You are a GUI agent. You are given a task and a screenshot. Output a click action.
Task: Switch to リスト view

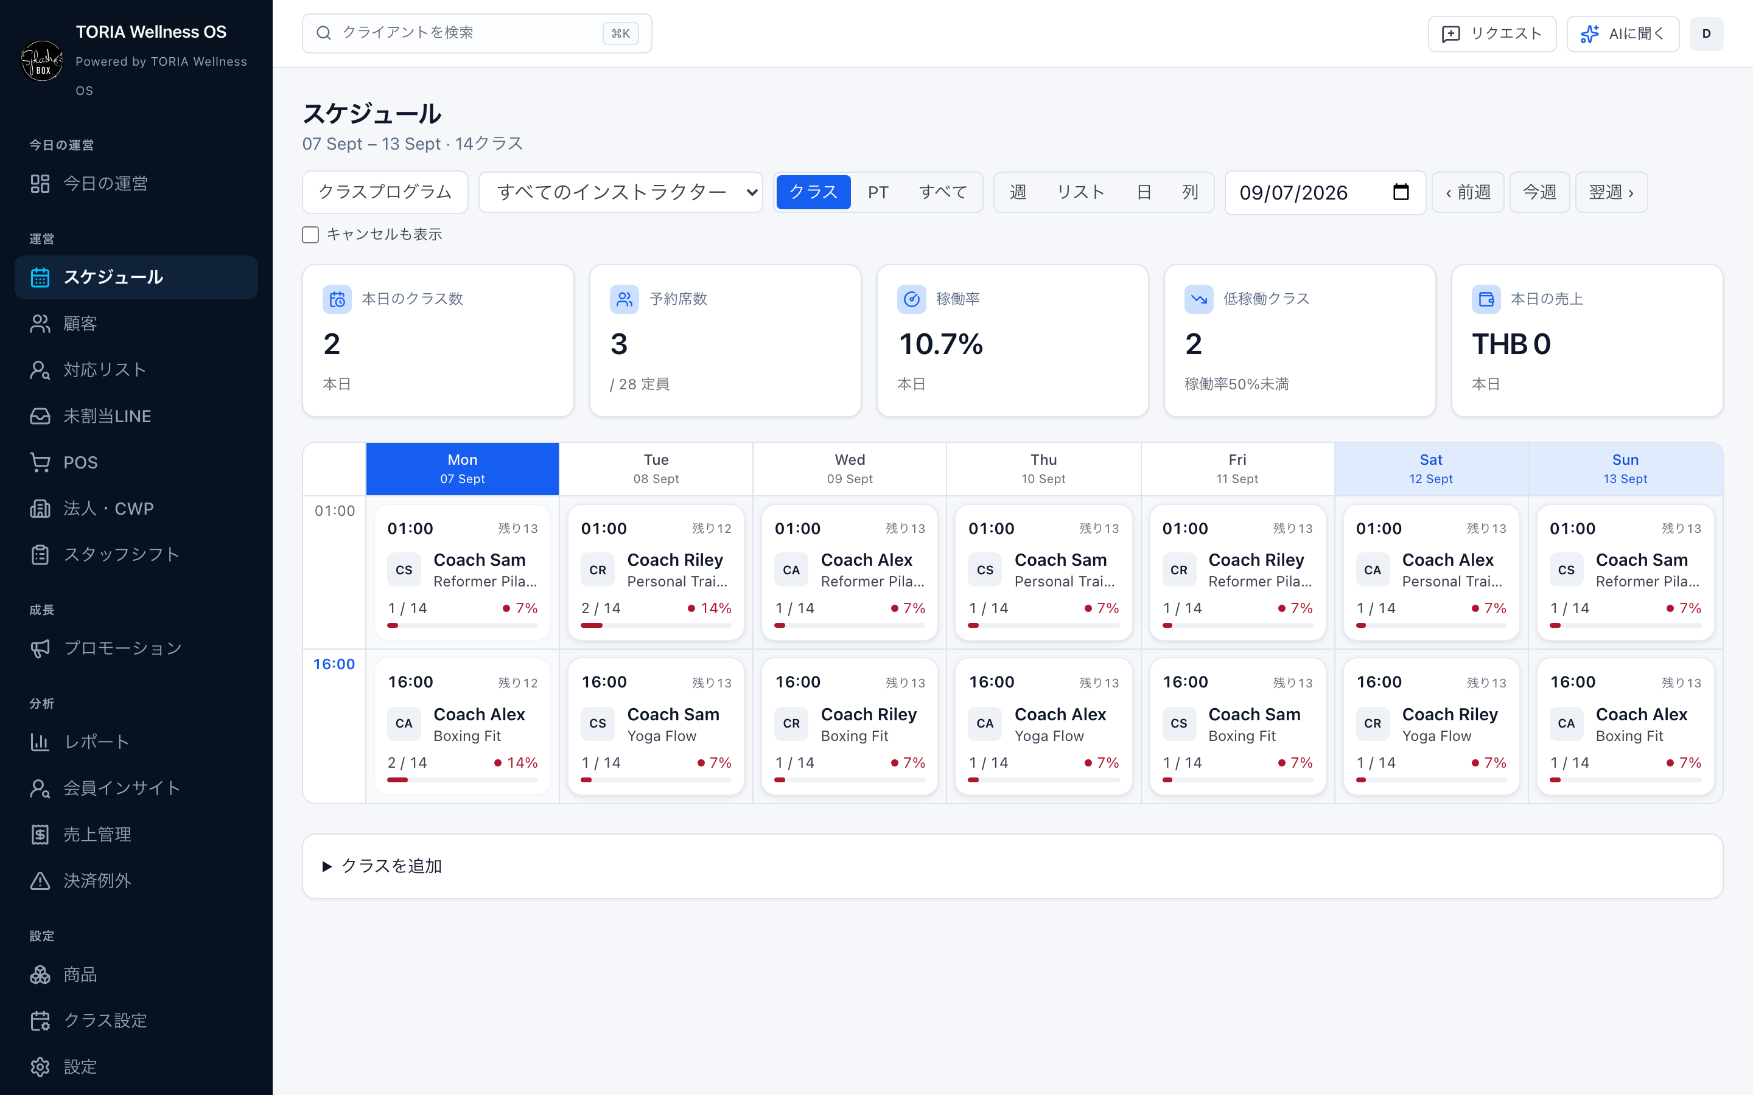1081,192
